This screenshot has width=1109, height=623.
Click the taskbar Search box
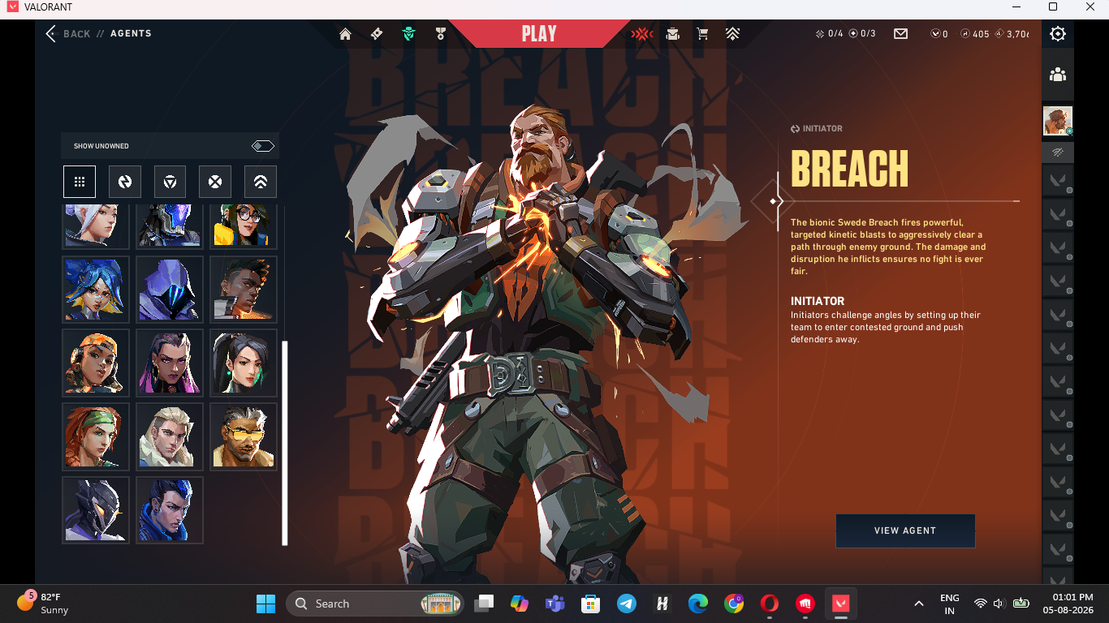tap(374, 604)
